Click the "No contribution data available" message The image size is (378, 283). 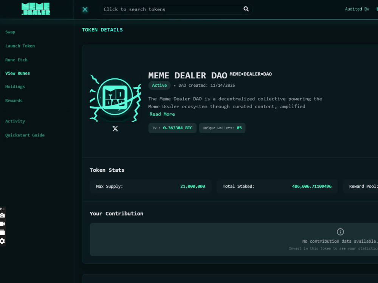pos(340,241)
